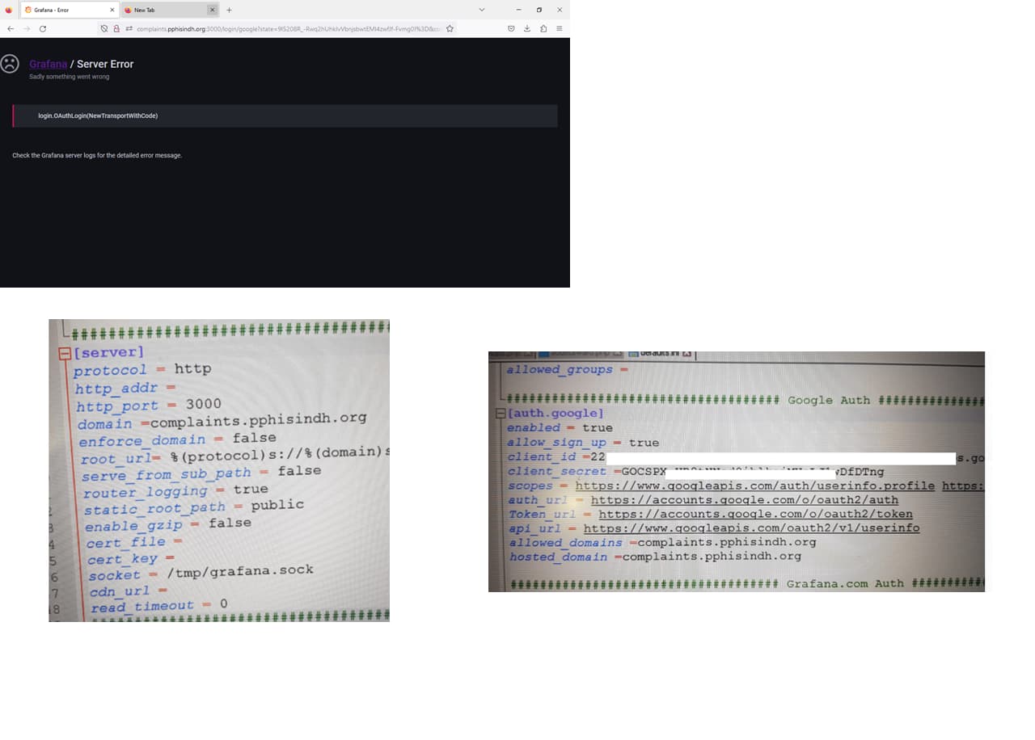Click the 'allowed_groups' config line
This screenshot has width=1035, height=740.
click(x=568, y=370)
